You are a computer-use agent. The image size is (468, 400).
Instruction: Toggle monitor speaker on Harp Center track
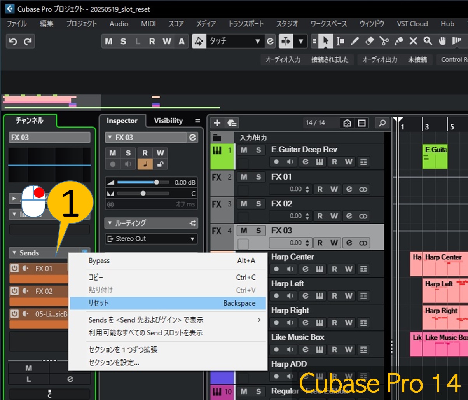[x=290, y=269]
